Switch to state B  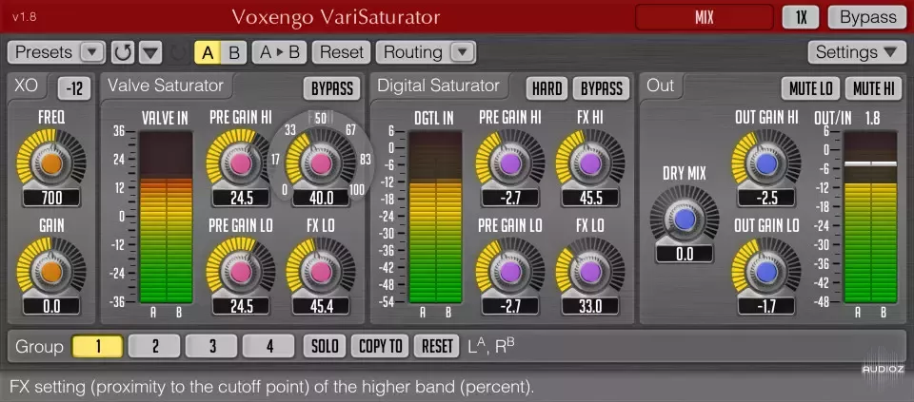pos(233,52)
